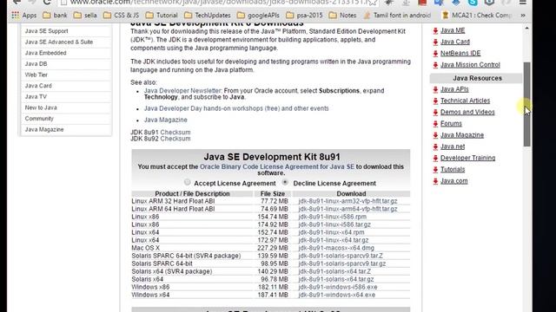Open the Tutorials link in Java Resources
The height and width of the screenshot is (312, 556).
click(x=453, y=170)
